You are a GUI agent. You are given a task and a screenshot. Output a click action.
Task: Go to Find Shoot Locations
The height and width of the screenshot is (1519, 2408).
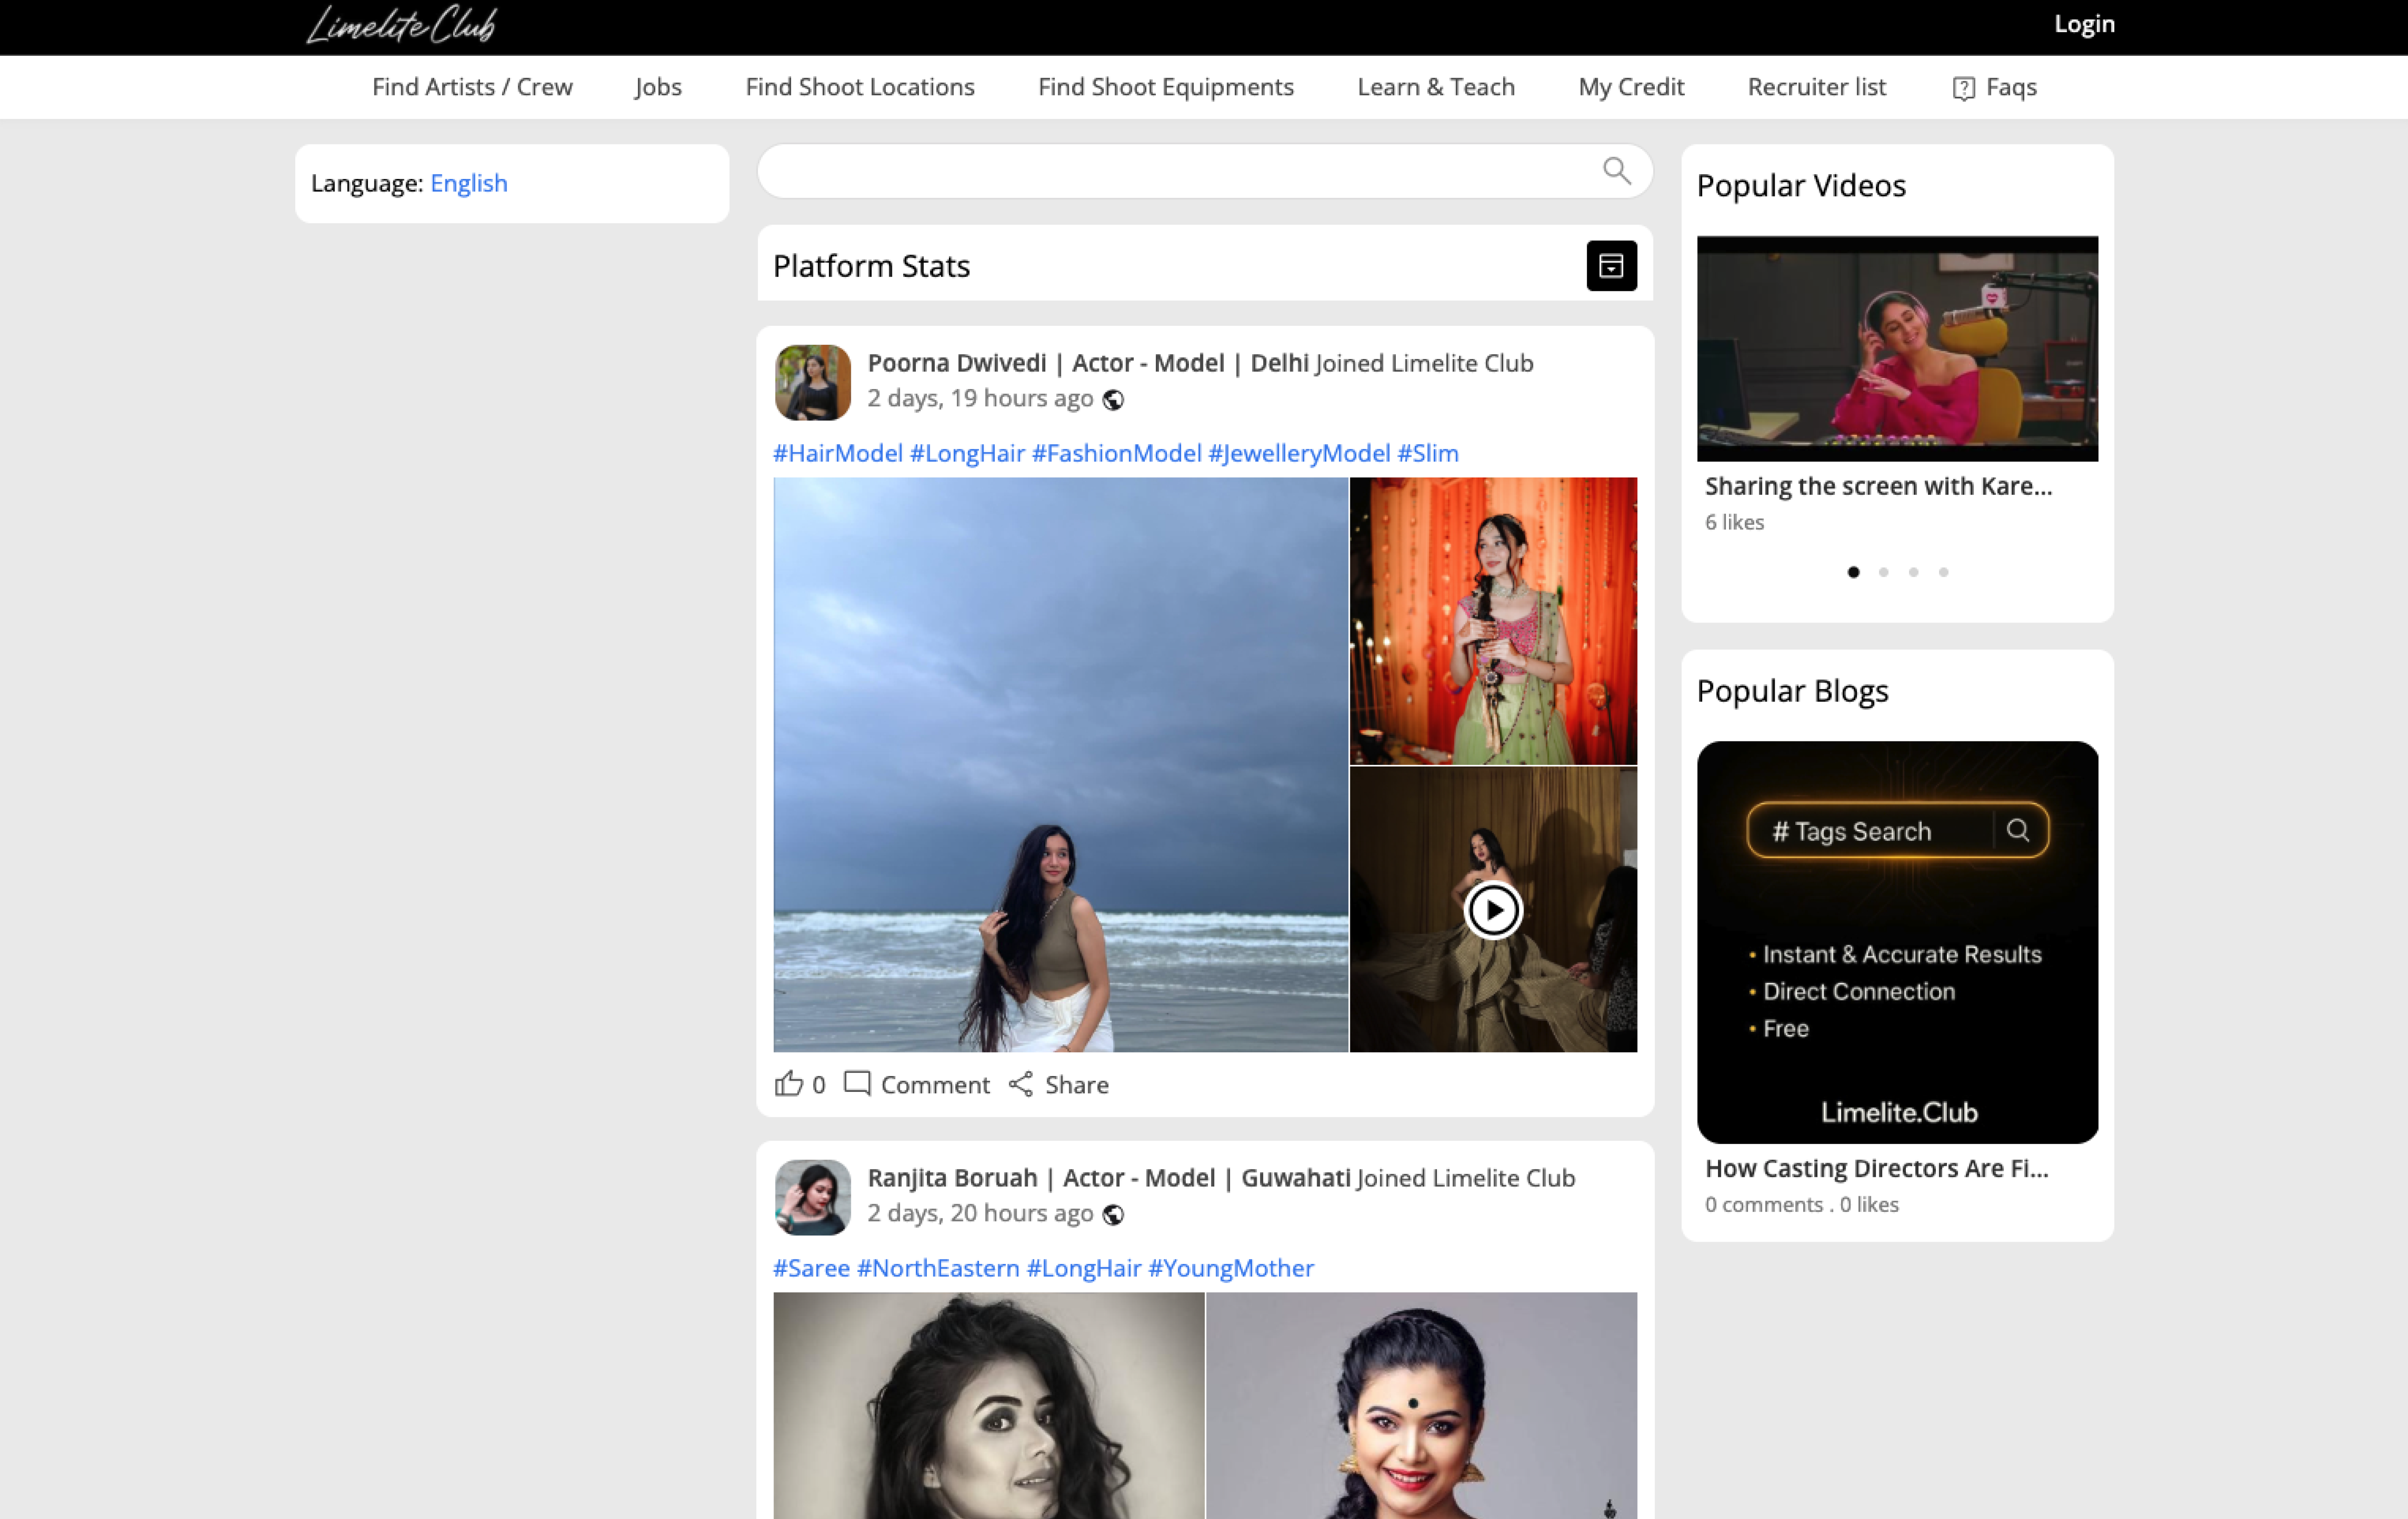point(860,87)
